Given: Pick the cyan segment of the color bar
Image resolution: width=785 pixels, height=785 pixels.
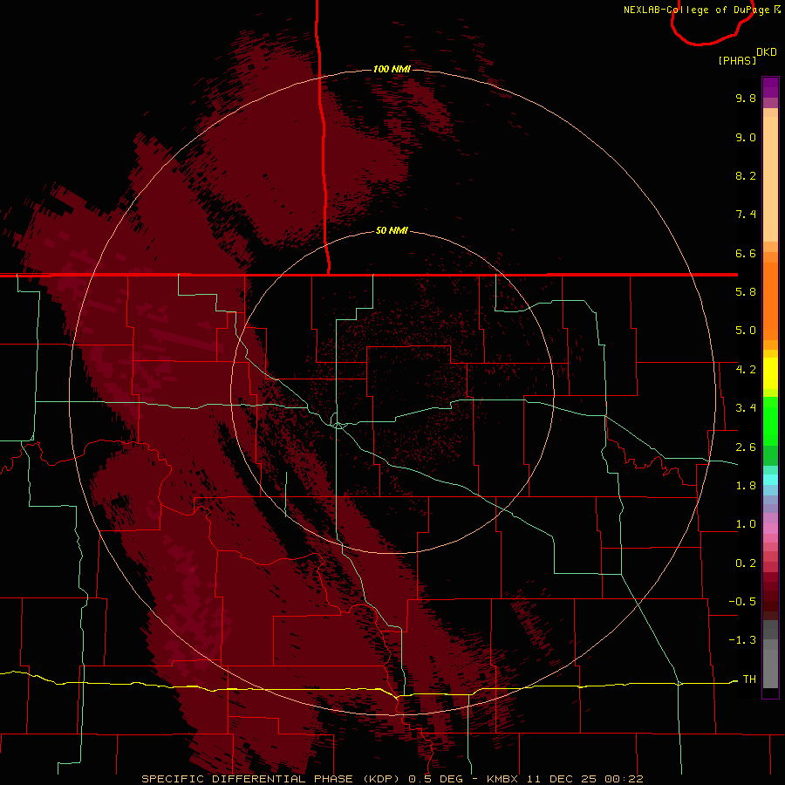Looking at the screenshot, I should point(770,480).
